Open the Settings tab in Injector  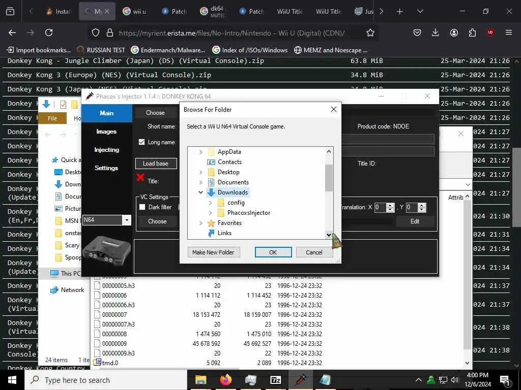pos(106,168)
